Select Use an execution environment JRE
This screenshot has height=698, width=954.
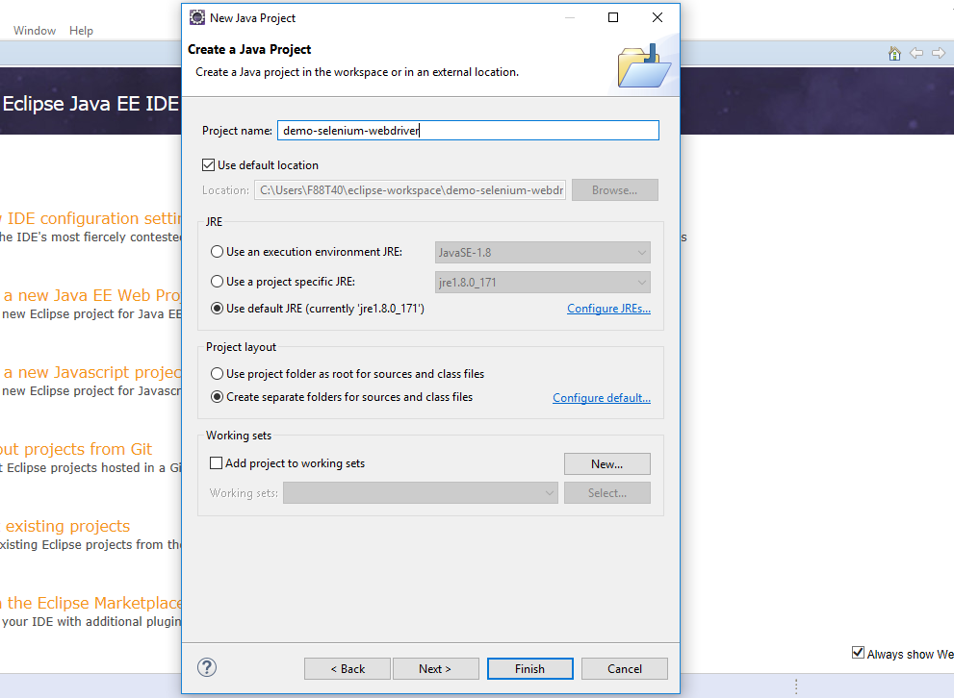[x=217, y=252]
